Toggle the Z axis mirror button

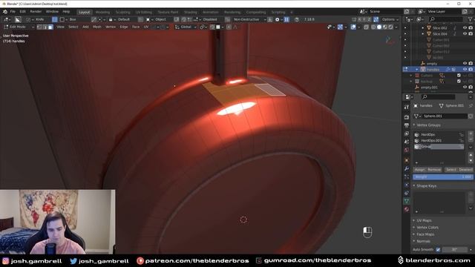(x=369, y=19)
